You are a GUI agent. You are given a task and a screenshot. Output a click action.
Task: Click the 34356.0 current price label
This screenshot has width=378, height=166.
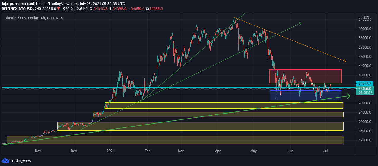pyautogui.click(x=365, y=88)
